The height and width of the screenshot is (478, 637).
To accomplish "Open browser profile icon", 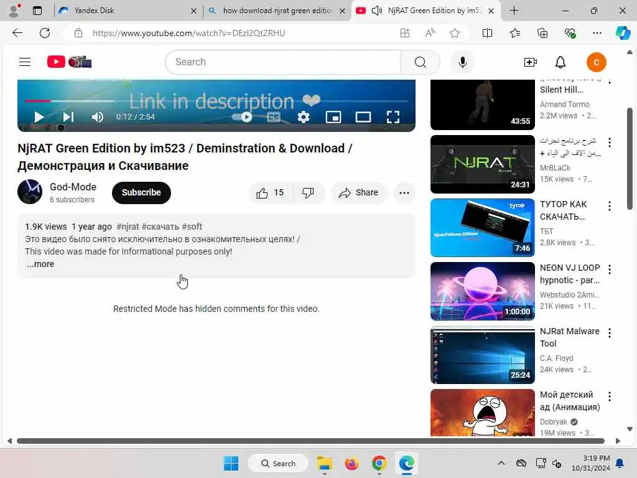I will point(14,11).
